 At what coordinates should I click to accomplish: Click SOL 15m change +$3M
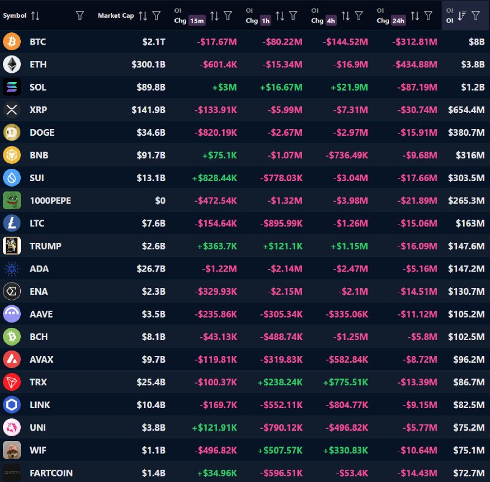(x=224, y=87)
